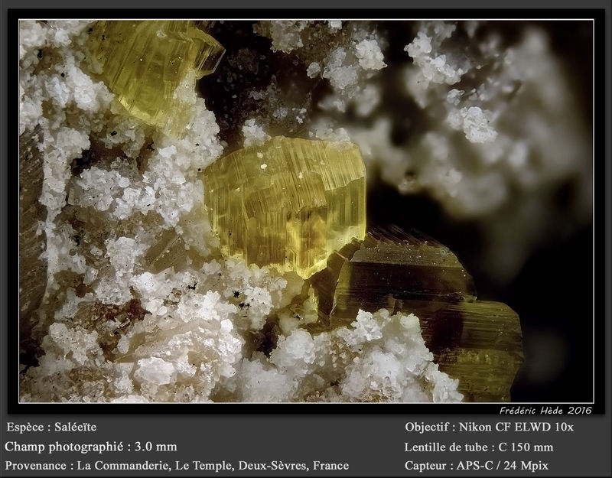Select the APS-C / 24 Mpix text
Screen dimensions: 612x478
click(x=503, y=466)
